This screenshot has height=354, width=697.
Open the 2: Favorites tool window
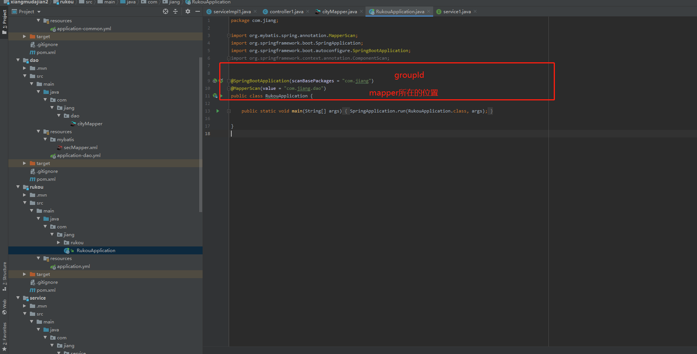pos(4,337)
